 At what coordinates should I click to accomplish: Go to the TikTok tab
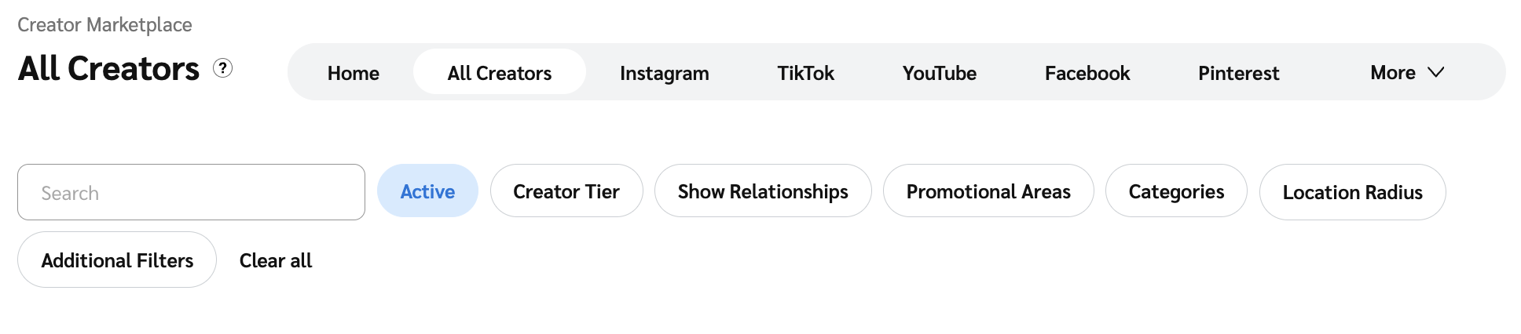(x=805, y=73)
